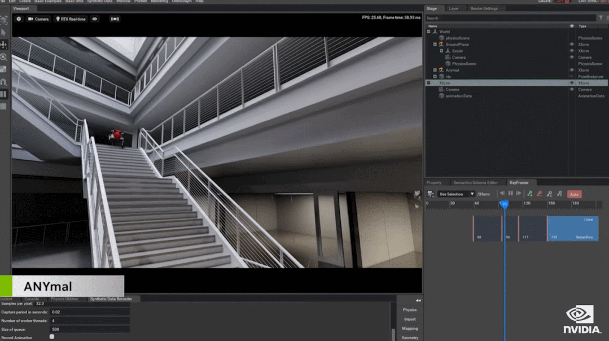Open the Use Selection dropdown

click(457, 194)
